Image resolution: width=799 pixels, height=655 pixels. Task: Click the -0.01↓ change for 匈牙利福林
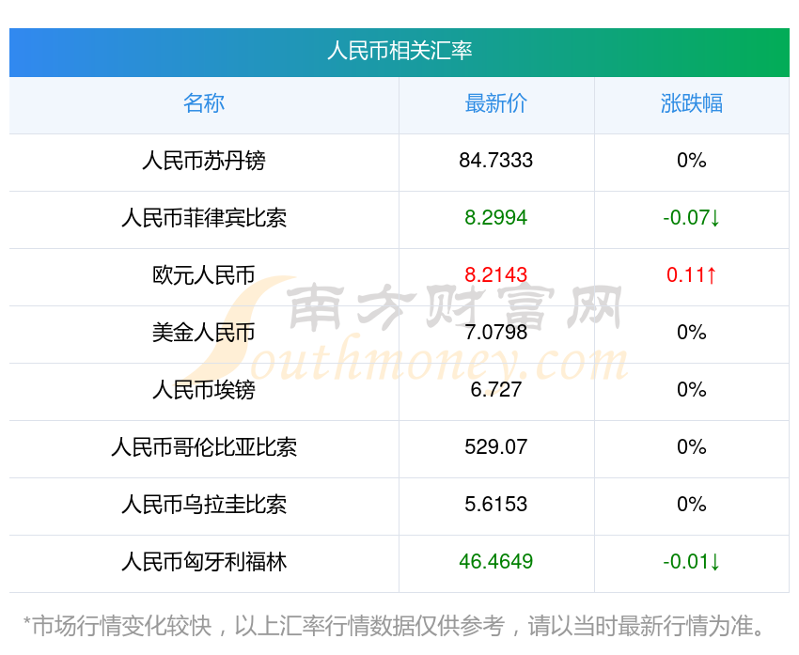click(692, 562)
